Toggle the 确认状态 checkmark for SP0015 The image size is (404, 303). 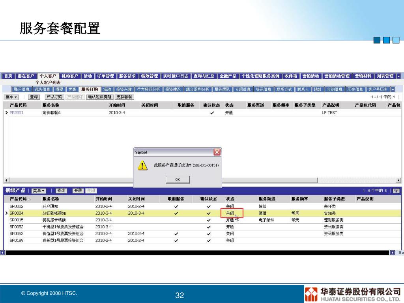pyautogui.click(x=209, y=220)
